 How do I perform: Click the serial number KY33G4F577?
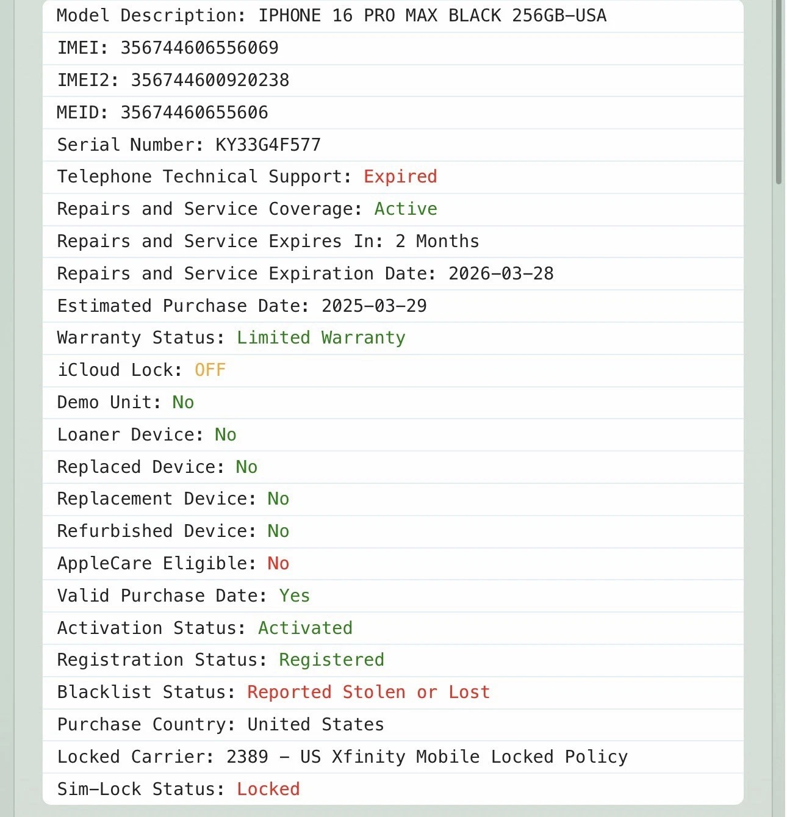[268, 145]
